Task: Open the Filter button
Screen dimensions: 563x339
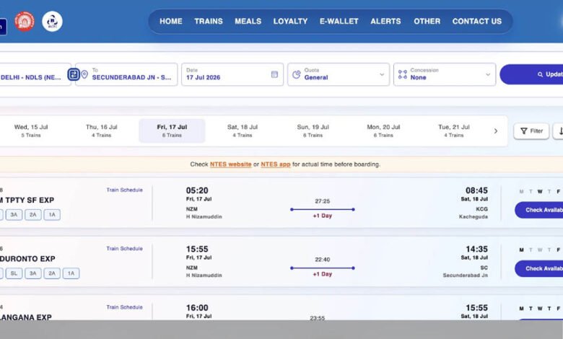Action: click(531, 131)
